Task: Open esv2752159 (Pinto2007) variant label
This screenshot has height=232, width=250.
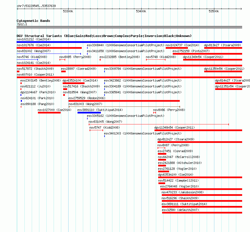Action: (x=191, y=51)
